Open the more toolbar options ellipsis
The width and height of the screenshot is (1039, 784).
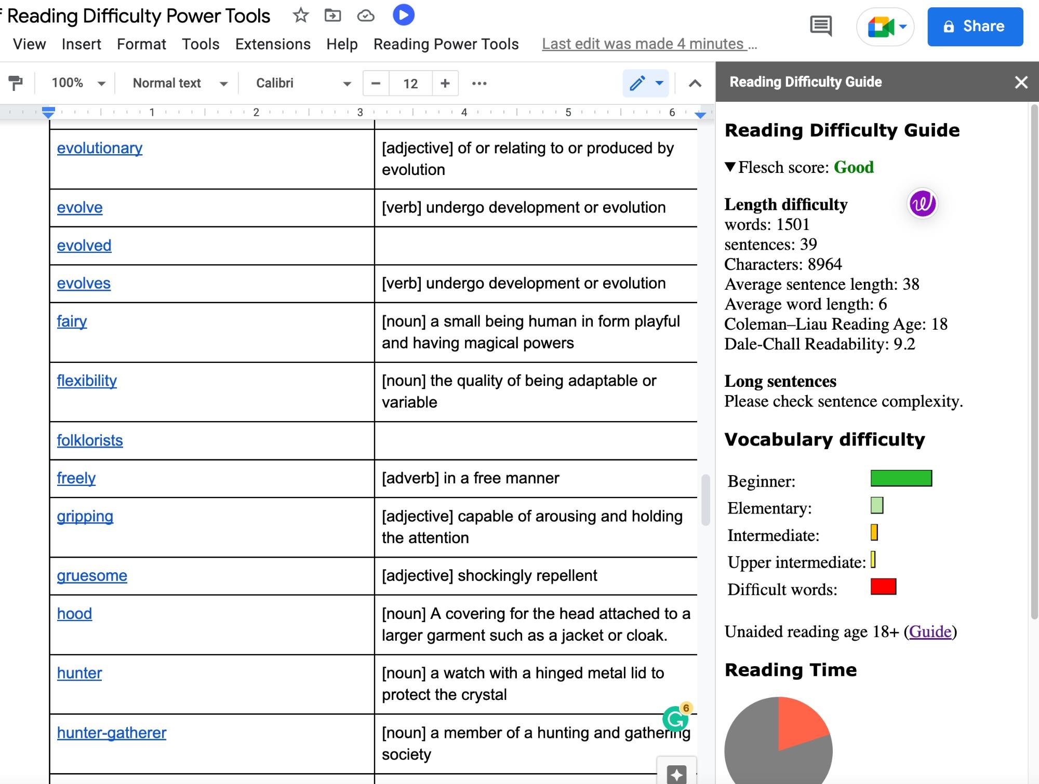(x=479, y=83)
